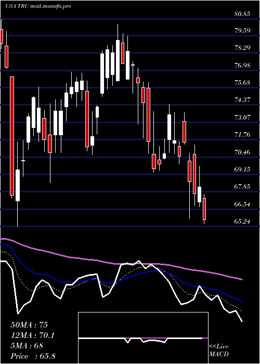Select the 70.46 price axis label
Screen dimensions: 260x364
242,152
